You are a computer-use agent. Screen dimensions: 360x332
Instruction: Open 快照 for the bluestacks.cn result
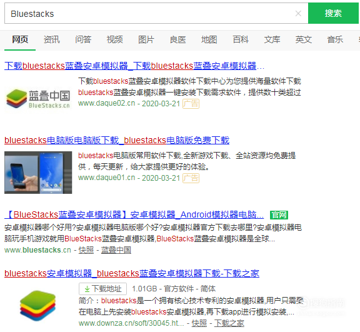(x=86, y=250)
